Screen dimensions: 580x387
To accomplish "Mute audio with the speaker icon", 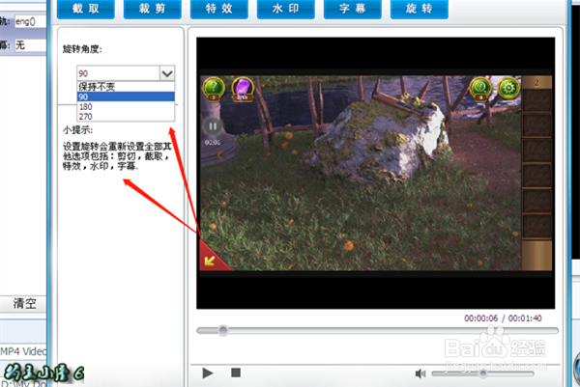I will [x=420, y=374].
